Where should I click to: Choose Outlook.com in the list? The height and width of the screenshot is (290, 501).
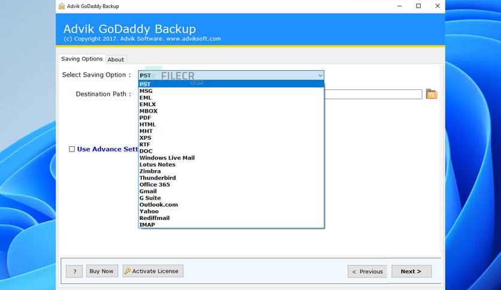coord(231,205)
